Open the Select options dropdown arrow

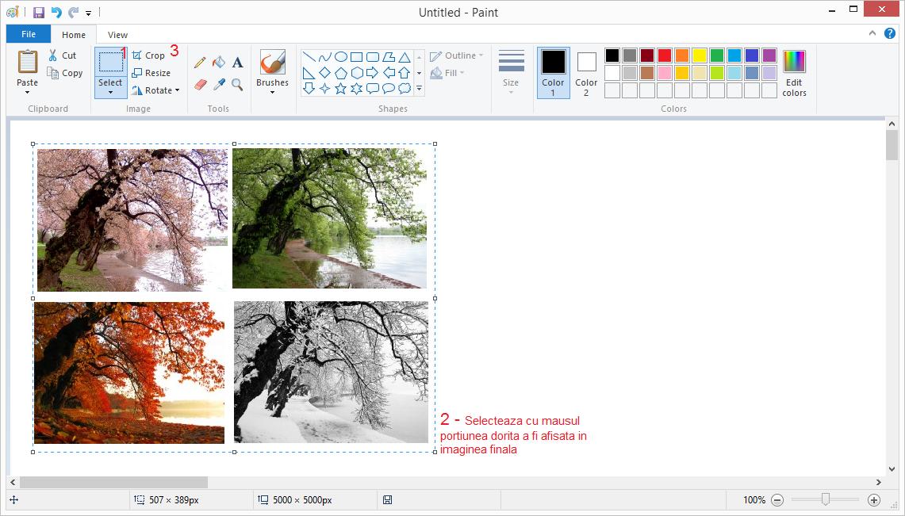(x=110, y=92)
